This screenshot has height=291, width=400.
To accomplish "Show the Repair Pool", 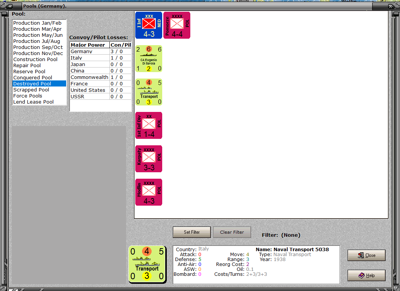I will click(39, 66).
